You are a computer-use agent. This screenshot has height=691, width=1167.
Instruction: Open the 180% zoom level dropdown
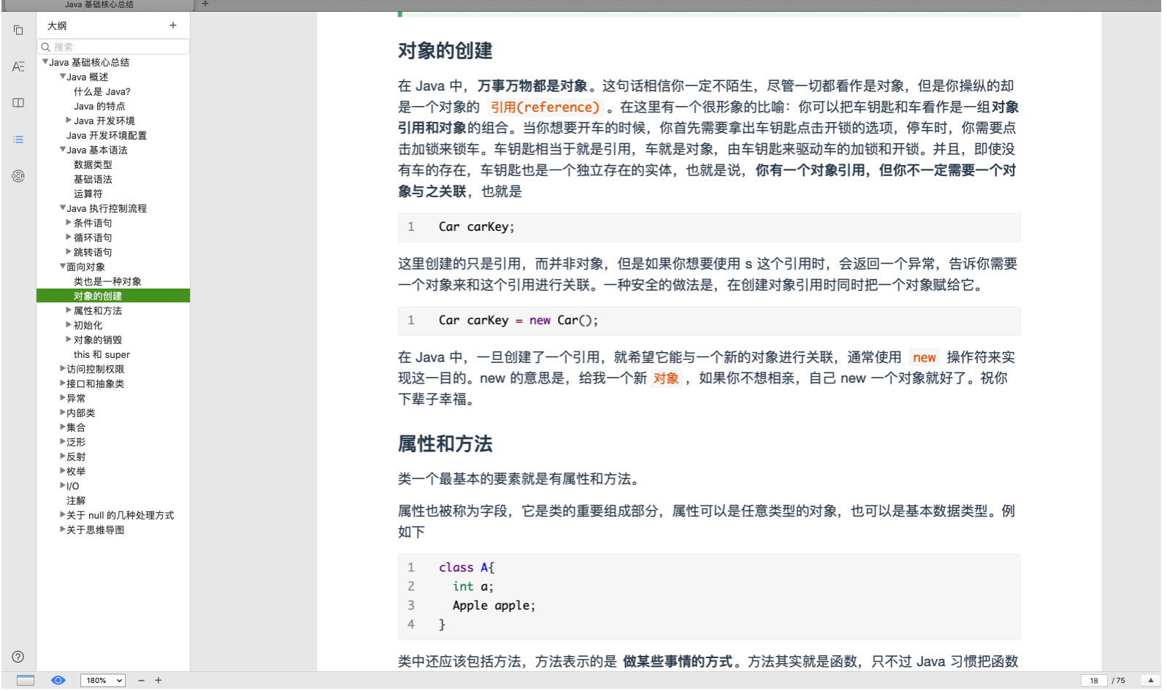click(102, 680)
